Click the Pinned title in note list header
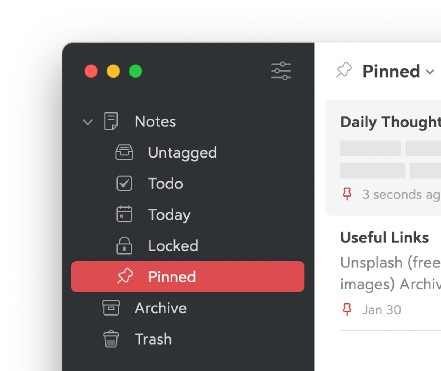 pos(391,71)
